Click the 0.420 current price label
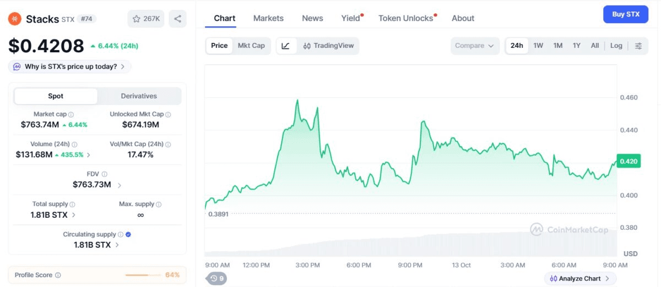The width and height of the screenshot is (661, 287). click(x=629, y=161)
